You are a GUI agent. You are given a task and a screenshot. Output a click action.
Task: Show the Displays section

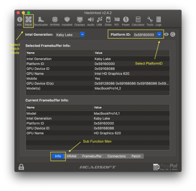[80, 21]
